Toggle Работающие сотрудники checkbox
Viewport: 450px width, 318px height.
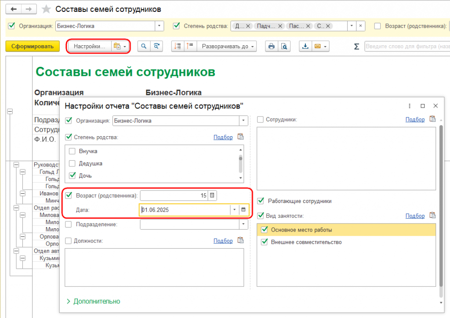click(x=261, y=201)
